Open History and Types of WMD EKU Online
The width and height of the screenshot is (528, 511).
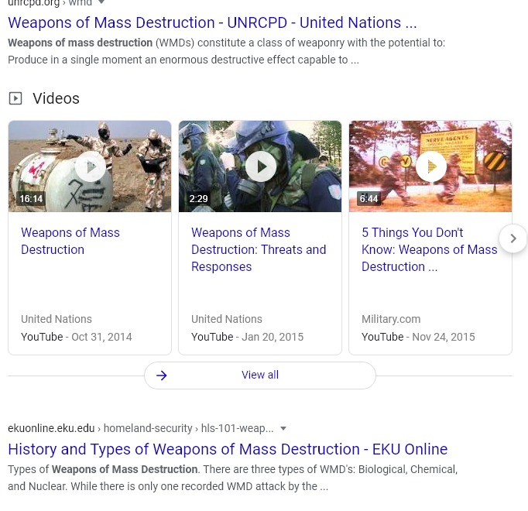point(228,449)
